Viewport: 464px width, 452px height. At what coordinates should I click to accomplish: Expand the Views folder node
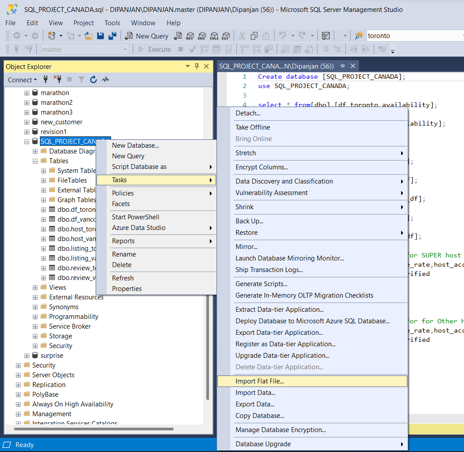point(35,288)
